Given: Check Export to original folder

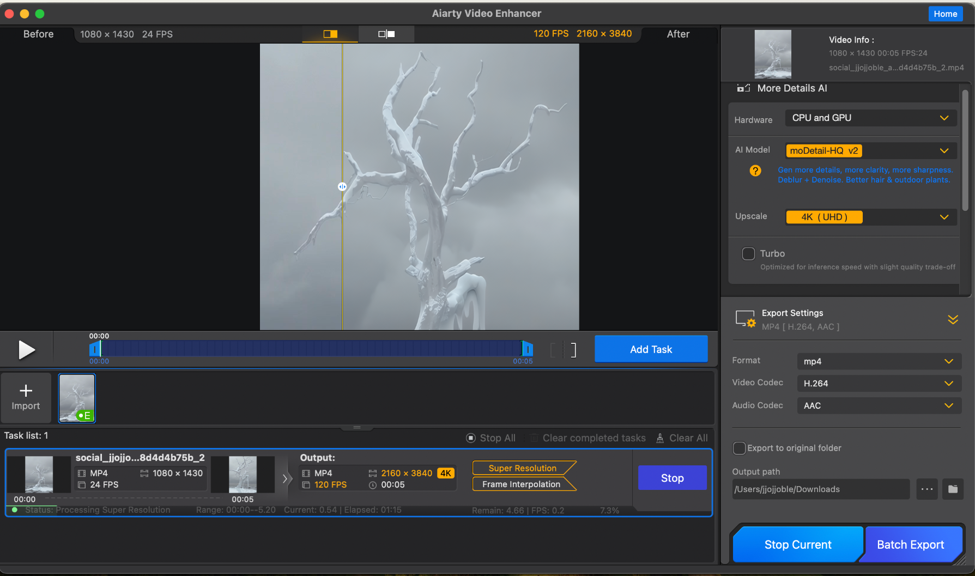Looking at the screenshot, I should click(739, 448).
